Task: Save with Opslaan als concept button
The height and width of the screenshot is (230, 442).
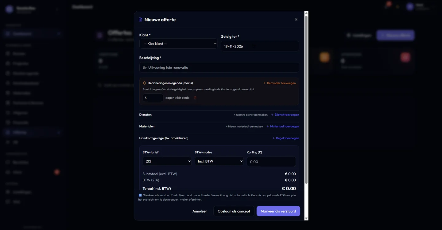Action: tap(234, 211)
